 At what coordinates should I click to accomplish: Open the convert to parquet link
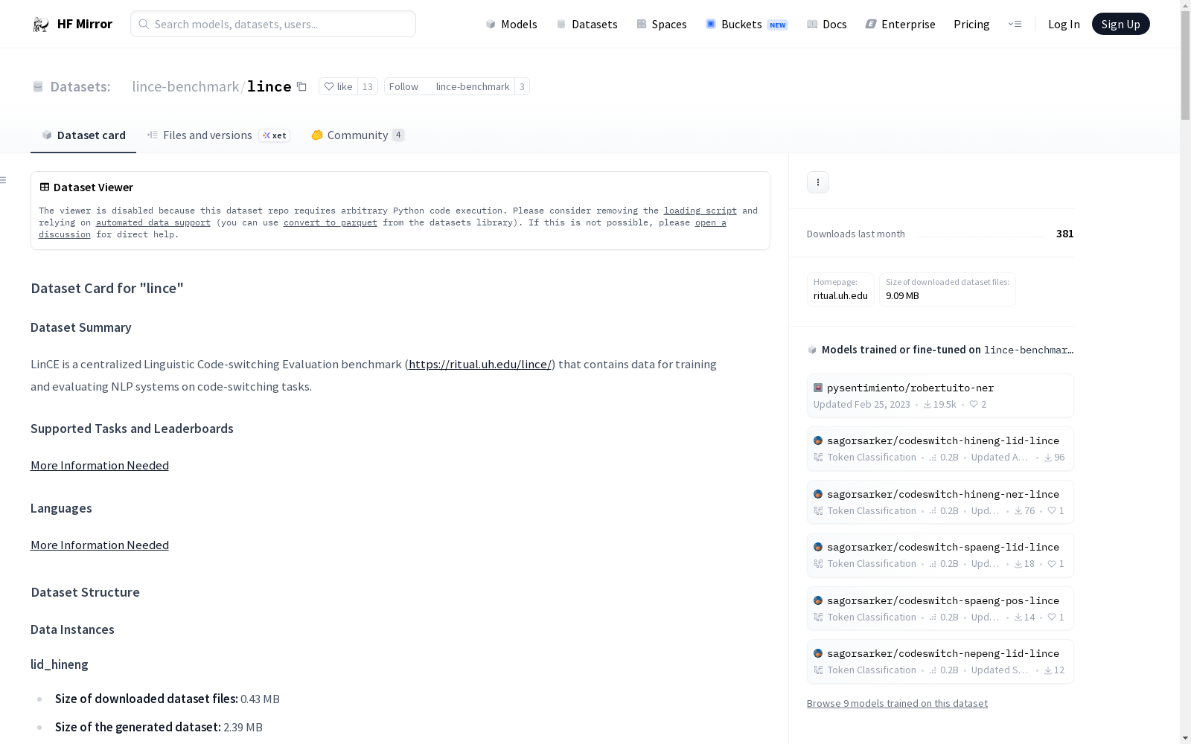click(331, 222)
